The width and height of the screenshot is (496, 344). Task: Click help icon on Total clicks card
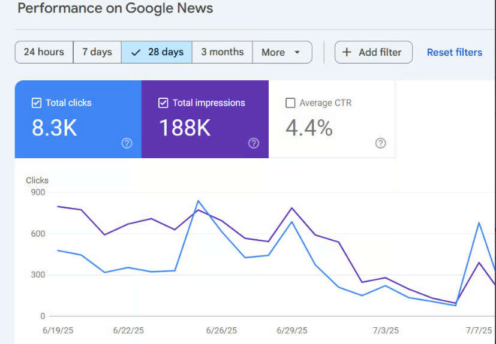[x=127, y=143]
